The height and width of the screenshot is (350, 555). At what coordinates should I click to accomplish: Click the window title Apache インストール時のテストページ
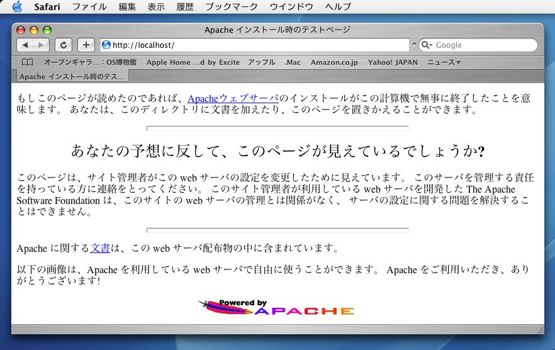point(277,30)
